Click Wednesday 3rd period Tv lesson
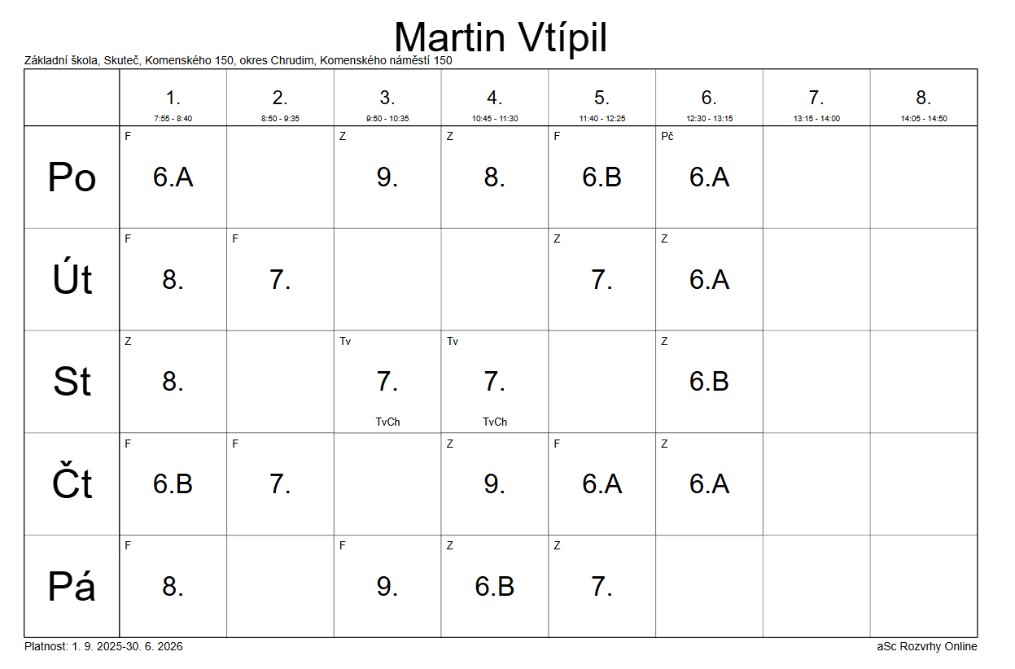The image size is (1015, 669). point(387,381)
